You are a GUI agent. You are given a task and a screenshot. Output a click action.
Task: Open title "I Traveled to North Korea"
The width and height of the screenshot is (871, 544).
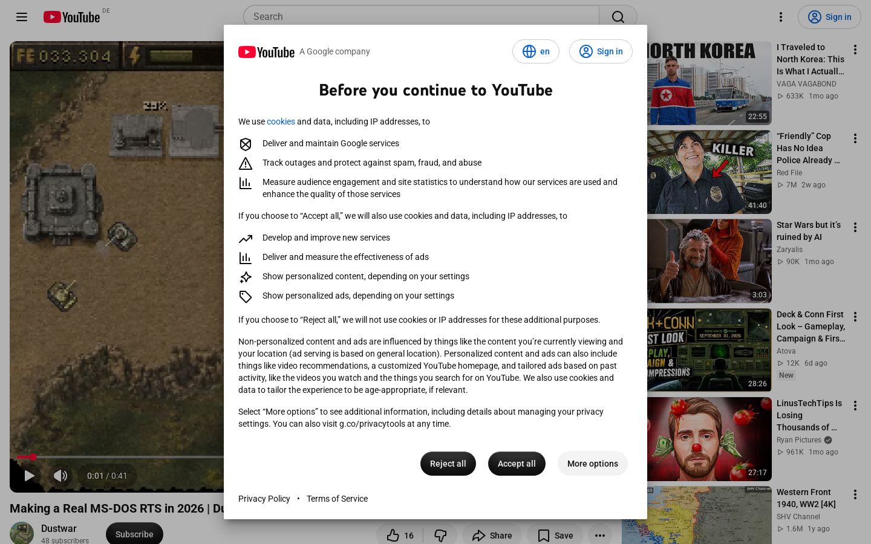coord(811,59)
